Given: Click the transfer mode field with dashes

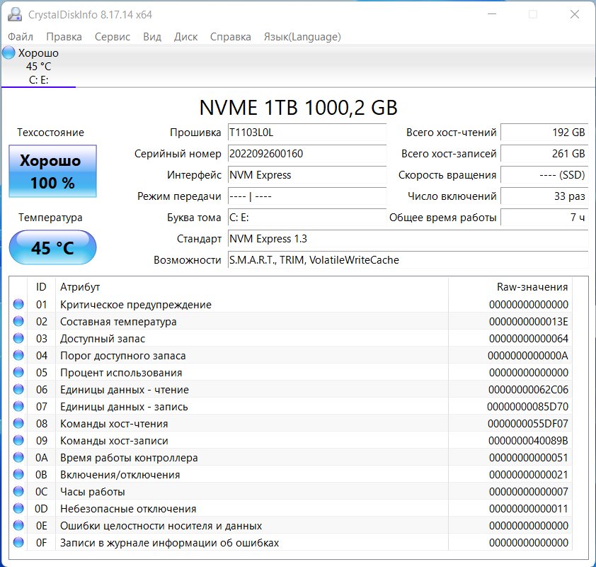Looking at the screenshot, I should 307,196.
